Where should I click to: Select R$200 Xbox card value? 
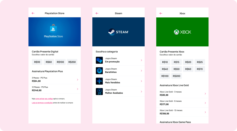(x=176, y=76)
